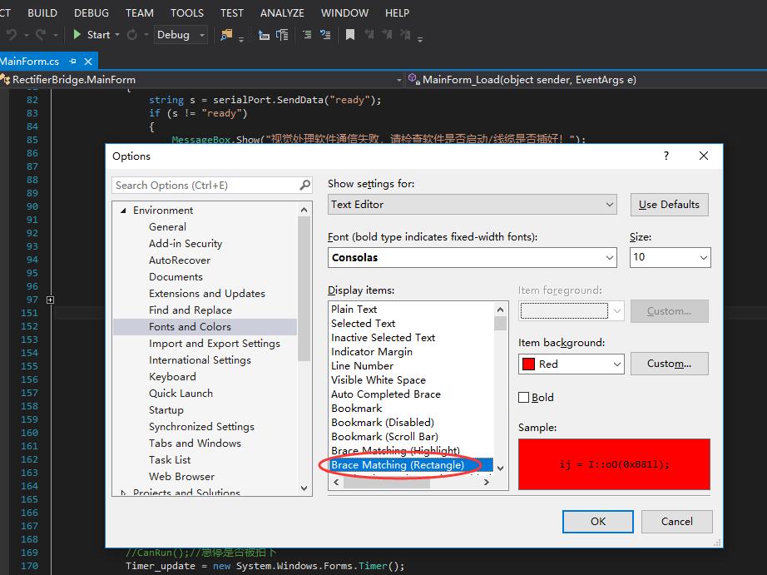Open the TEST menu
Screen dimensions: 767x575
pyautogui.click(x=231, y=12)
